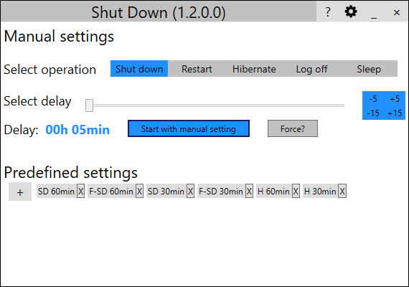Start the H 30min preset
The height and width of the screenshot is (287, 409).
click(x=320, y=192)
